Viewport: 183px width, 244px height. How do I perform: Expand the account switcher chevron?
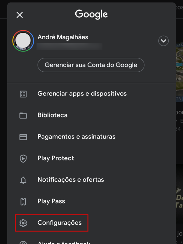pos(163,41)
